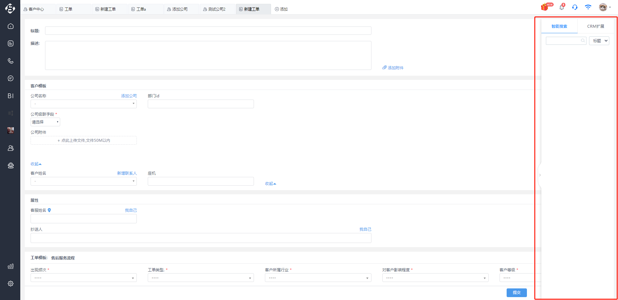618x300 pixels.
Task: Open the phone call sidebar icon
Action: click(x=11, y=61)
